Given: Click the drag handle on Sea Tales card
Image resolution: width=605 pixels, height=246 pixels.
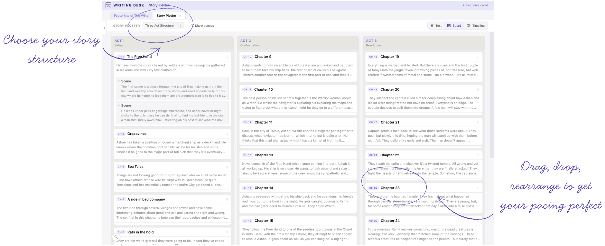Looking at the screenshot, I should pyautogui.click(x=227, y=167).
